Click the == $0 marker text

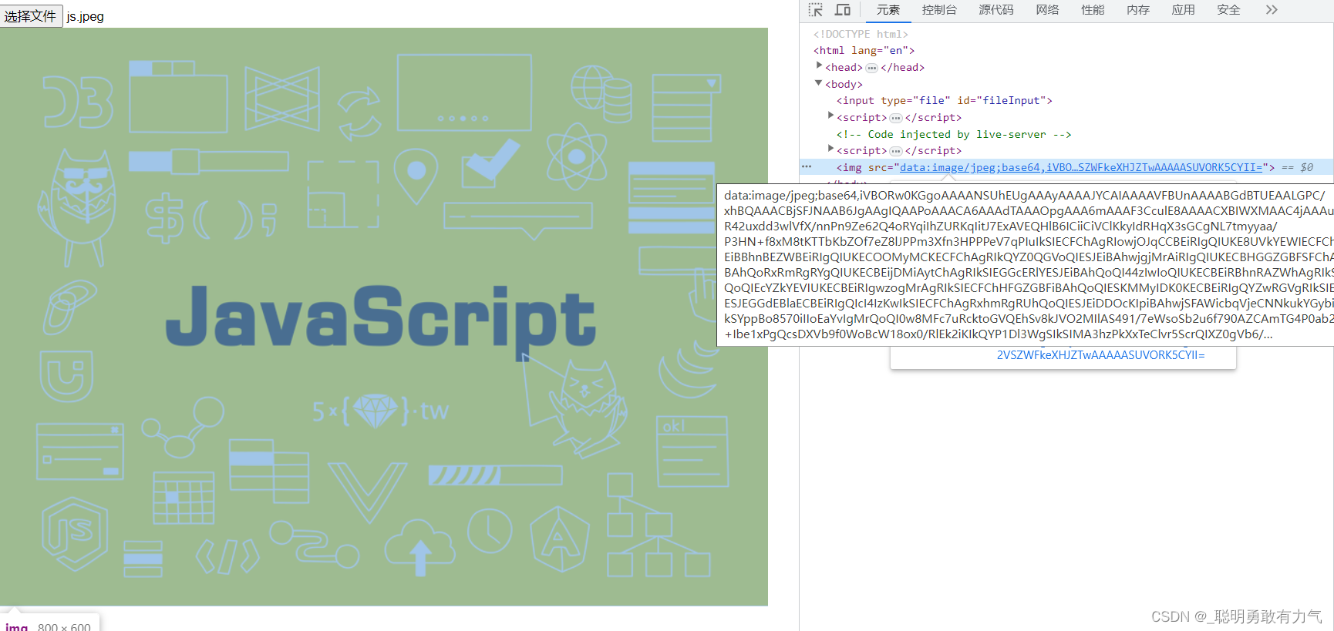point(1297,167)
